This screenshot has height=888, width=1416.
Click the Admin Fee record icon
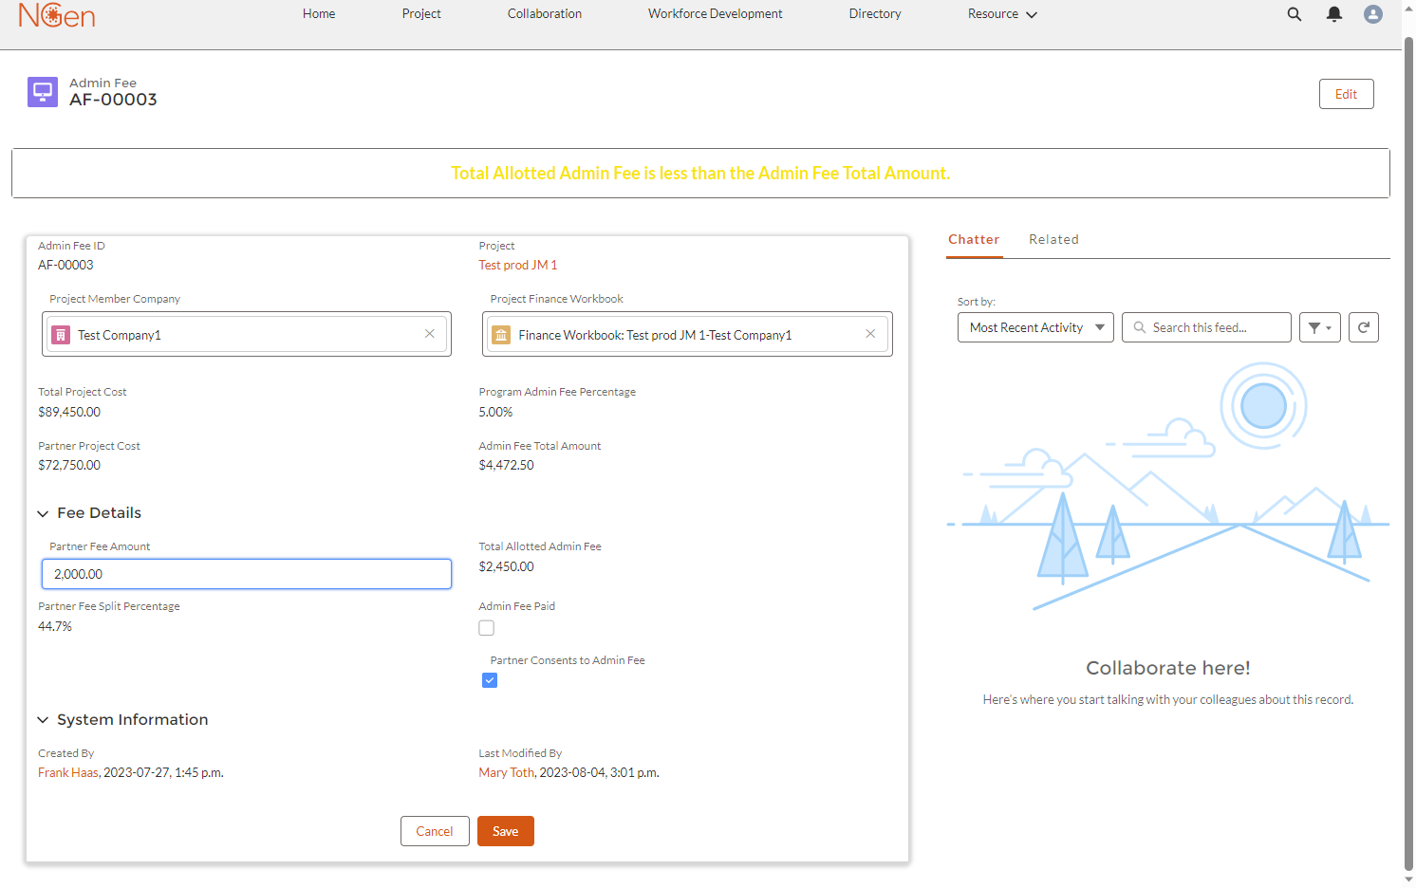point(43,92)
